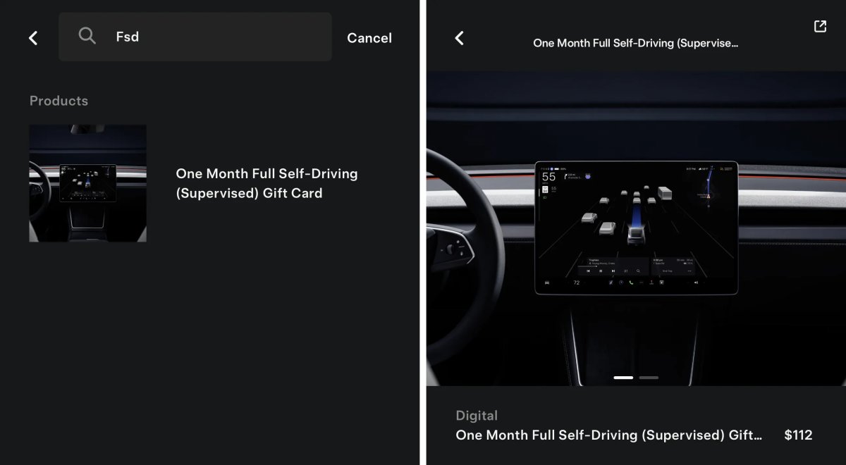Tap the next-track button on the car's media player
This screenshot has height=465, width=846.
(613, 271)
